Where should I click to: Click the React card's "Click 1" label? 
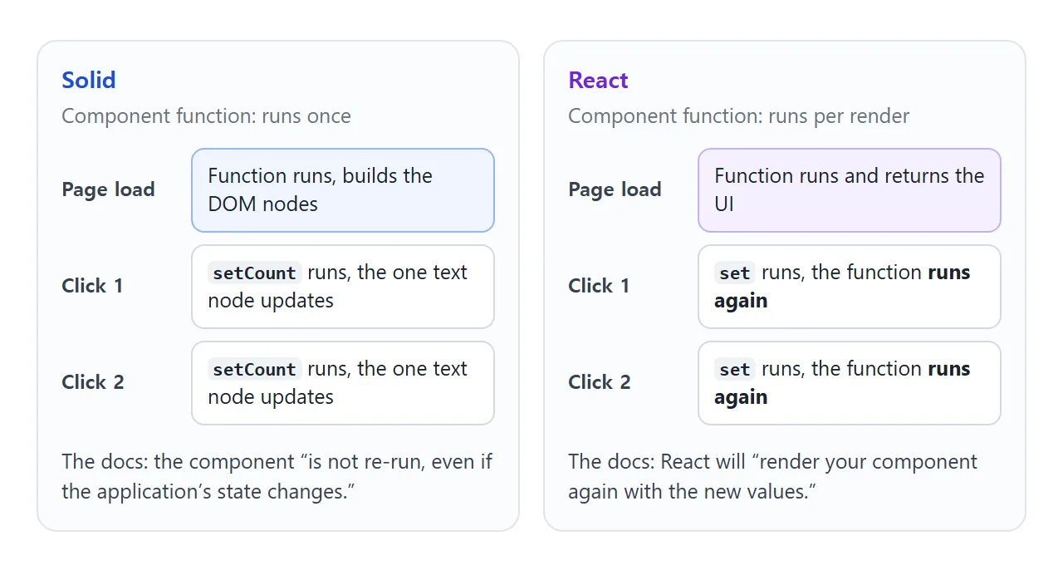click(599, 286)
